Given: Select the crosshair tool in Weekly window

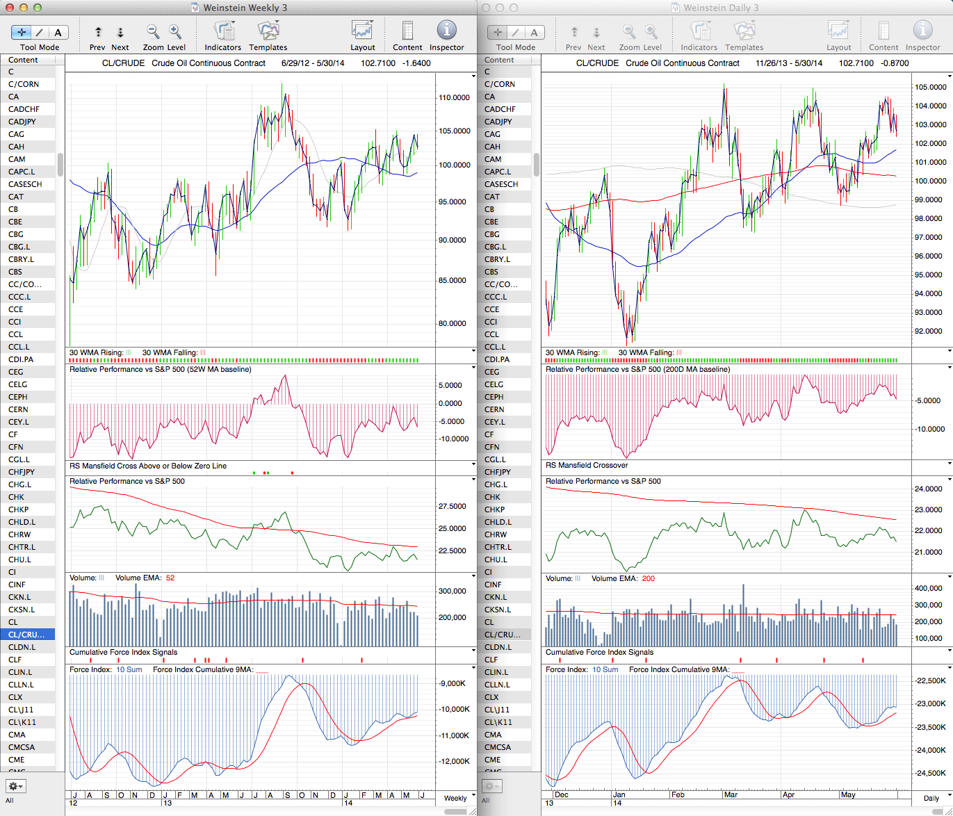Looking at the screenshot, I should (22, 32).
